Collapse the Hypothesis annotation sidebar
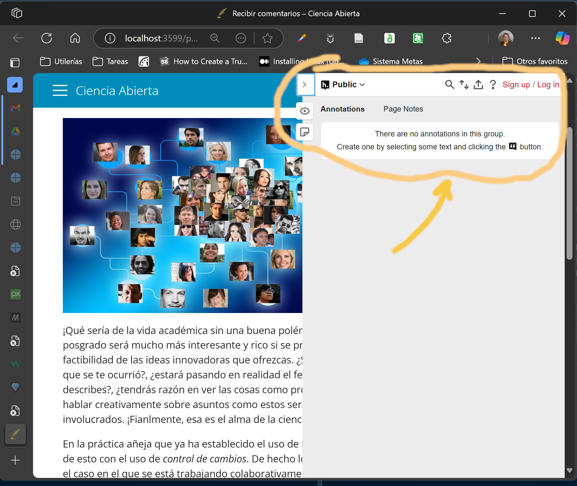577x486 pixels. [305, 85]
